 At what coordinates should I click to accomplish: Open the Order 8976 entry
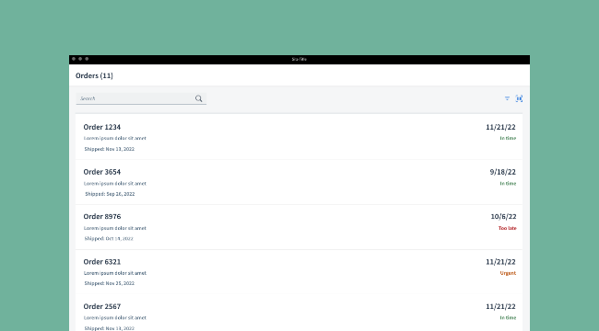coord(299,227)
